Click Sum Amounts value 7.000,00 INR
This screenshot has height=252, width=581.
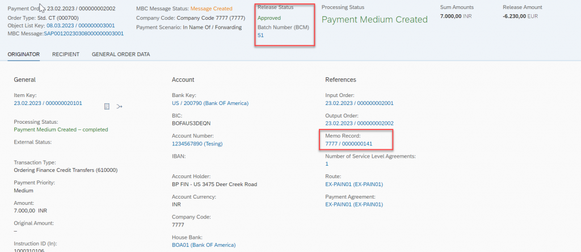456,16
